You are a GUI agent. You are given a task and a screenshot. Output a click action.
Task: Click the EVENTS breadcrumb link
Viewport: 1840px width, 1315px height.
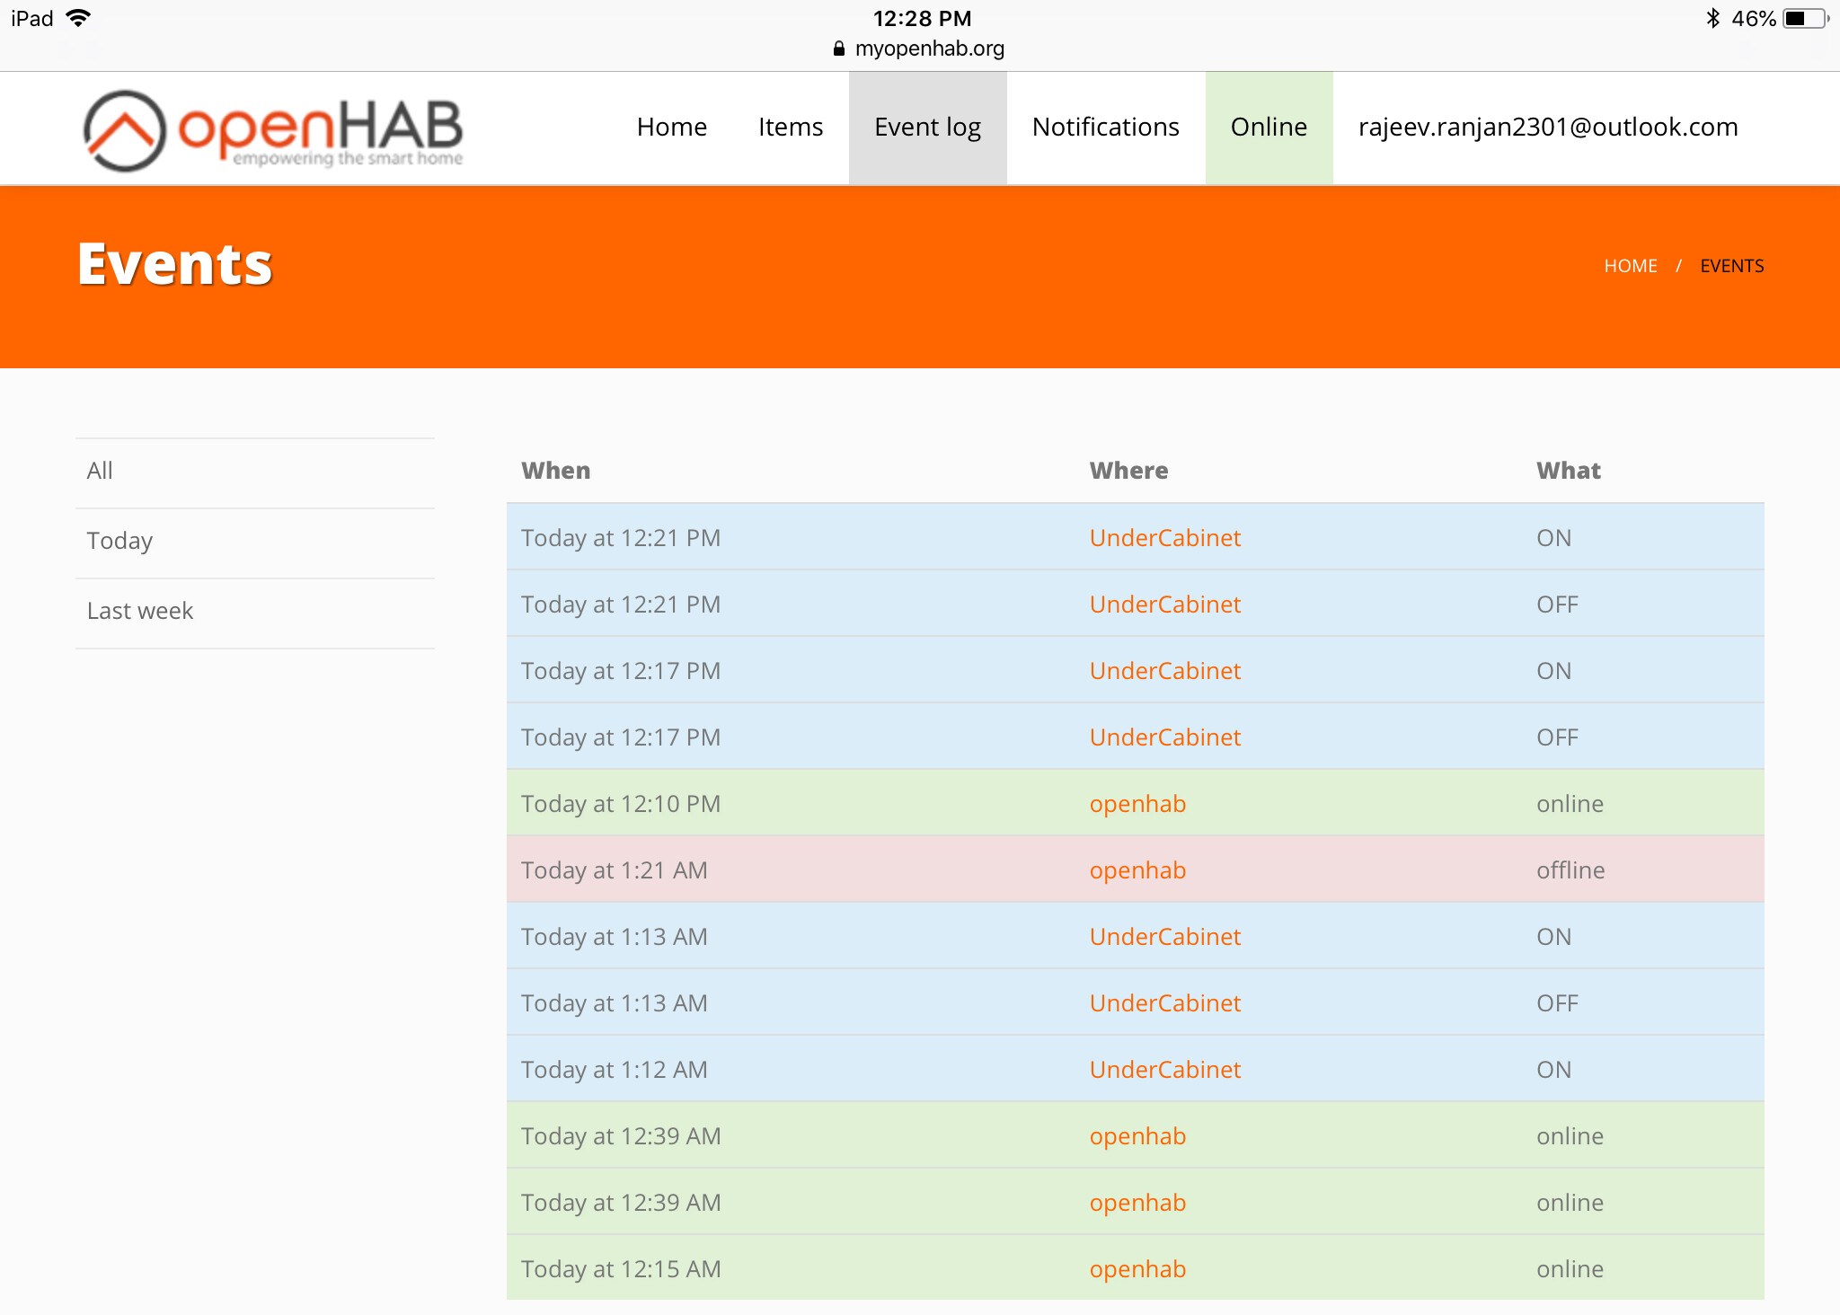tap(1731, 266)
